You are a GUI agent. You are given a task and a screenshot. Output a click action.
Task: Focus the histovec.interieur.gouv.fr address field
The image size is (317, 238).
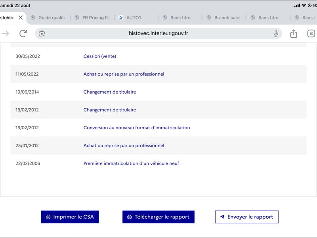click(x=158, y=33)
